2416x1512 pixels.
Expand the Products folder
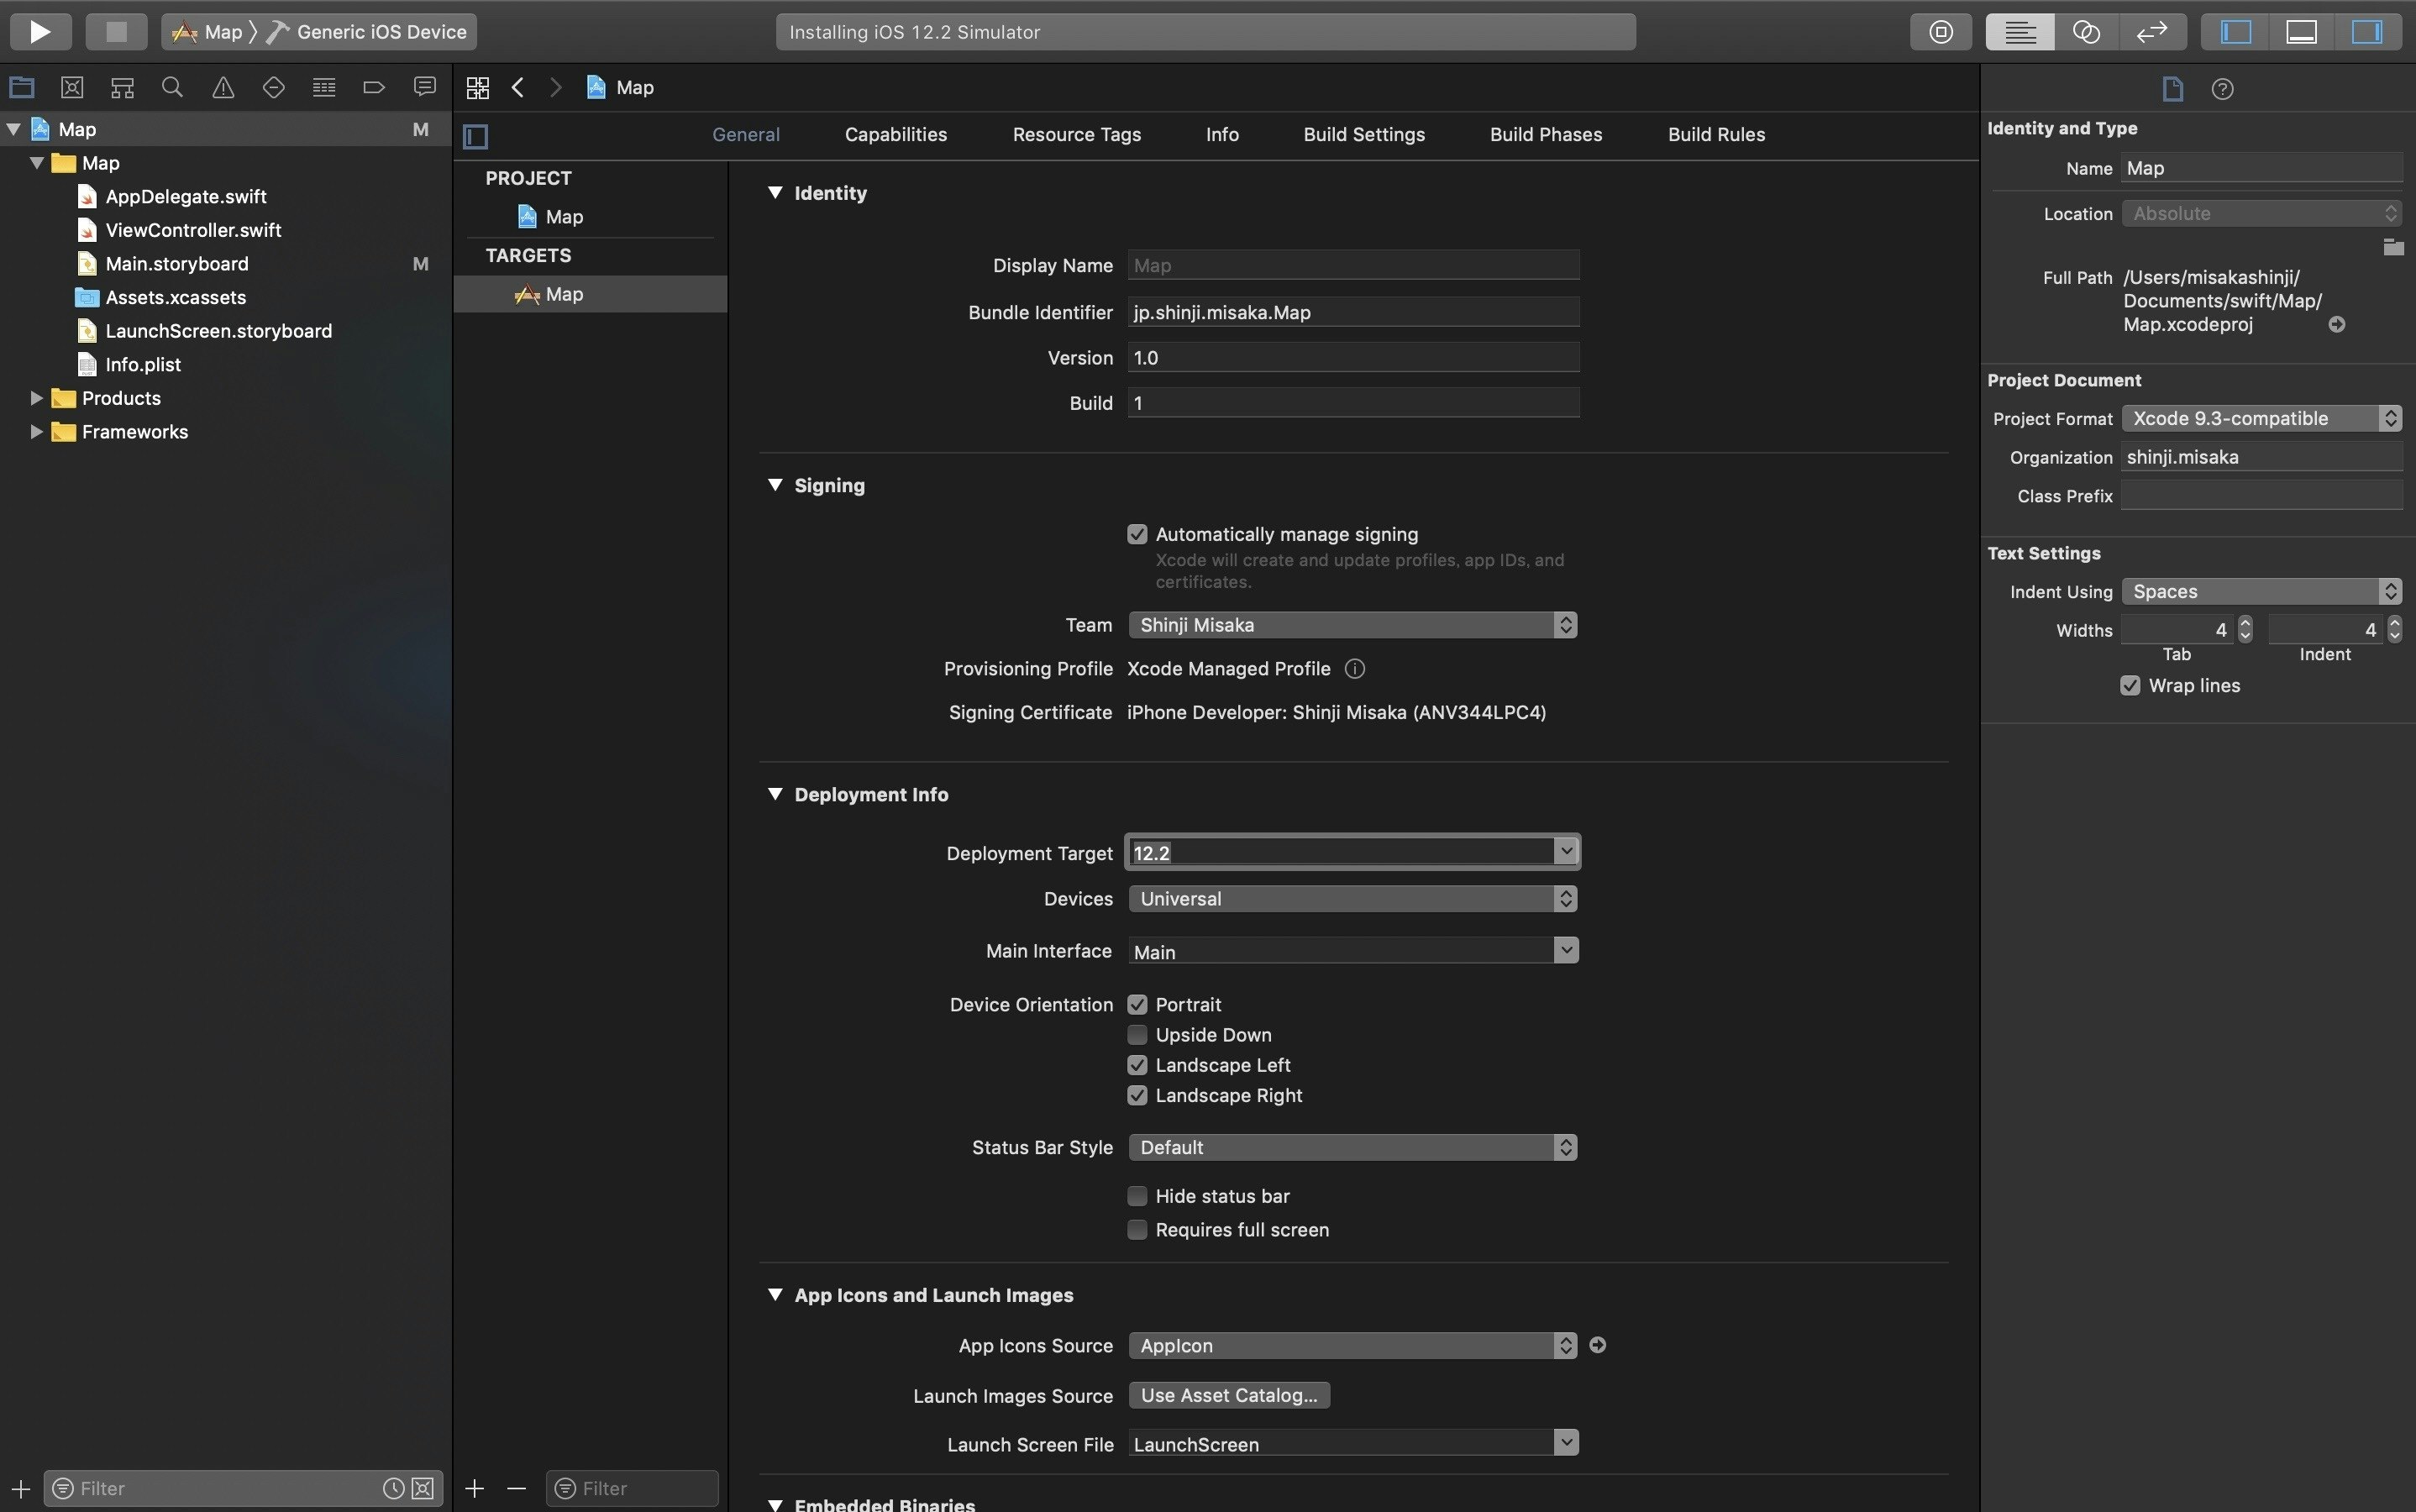coord(36,398)
